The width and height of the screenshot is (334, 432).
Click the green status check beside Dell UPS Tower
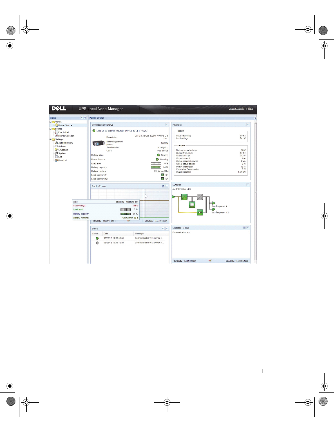[94, 131]
